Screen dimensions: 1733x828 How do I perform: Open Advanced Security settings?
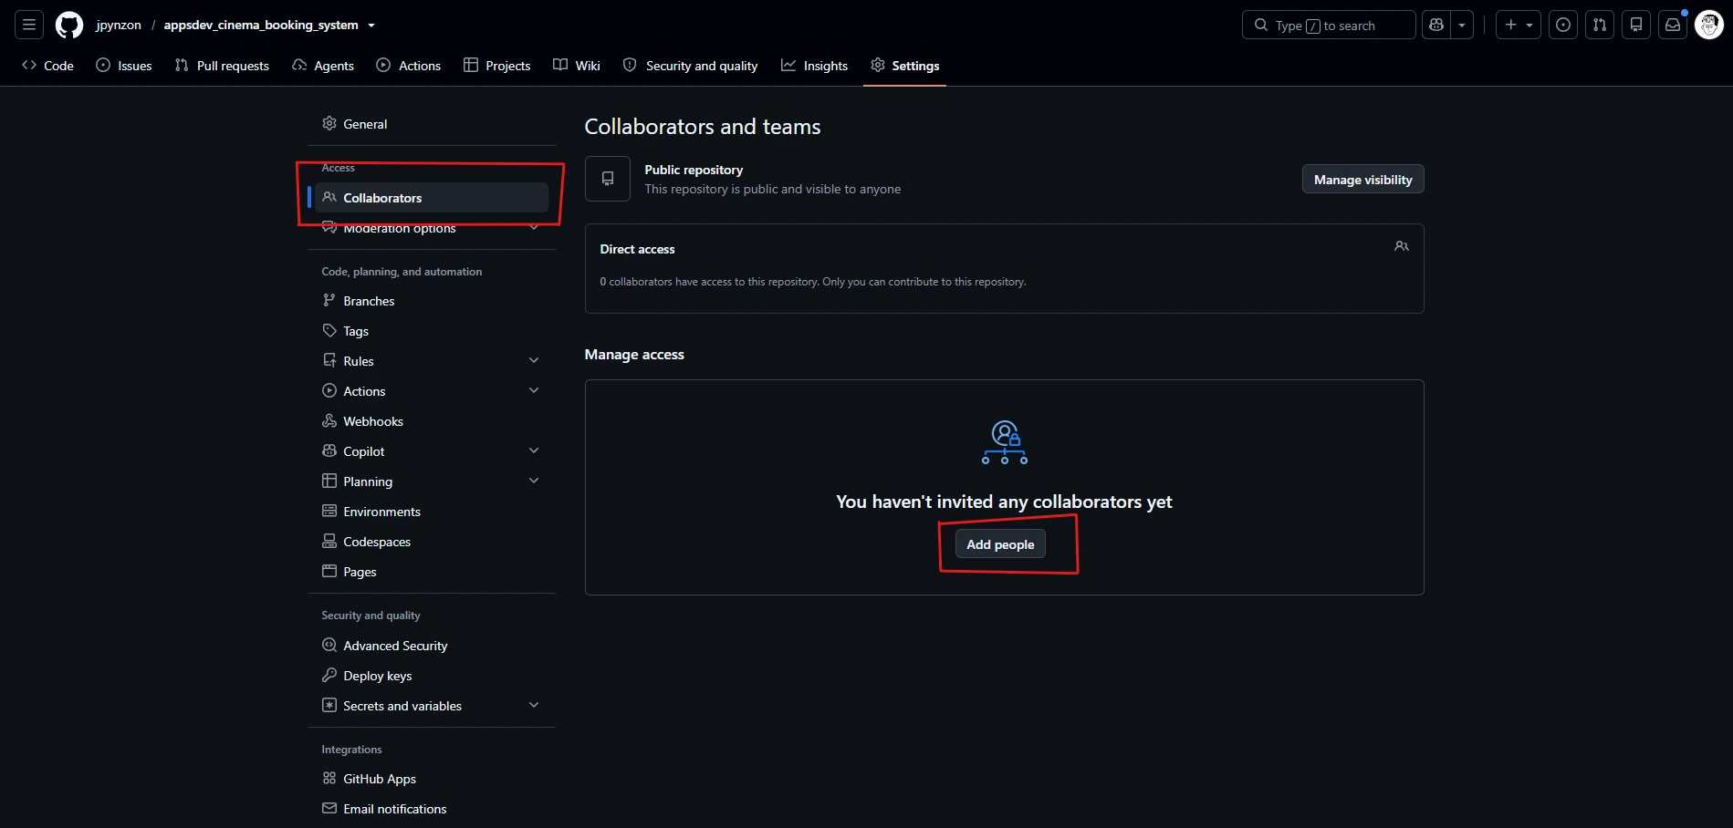(x=432, y=646)
